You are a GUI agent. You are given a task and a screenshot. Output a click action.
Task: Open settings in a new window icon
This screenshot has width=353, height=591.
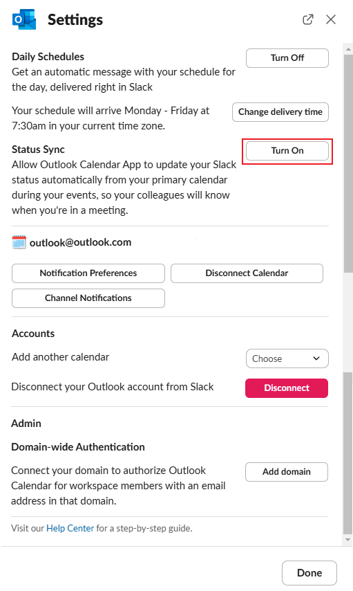pyautogui.click(x=308, y=19)
